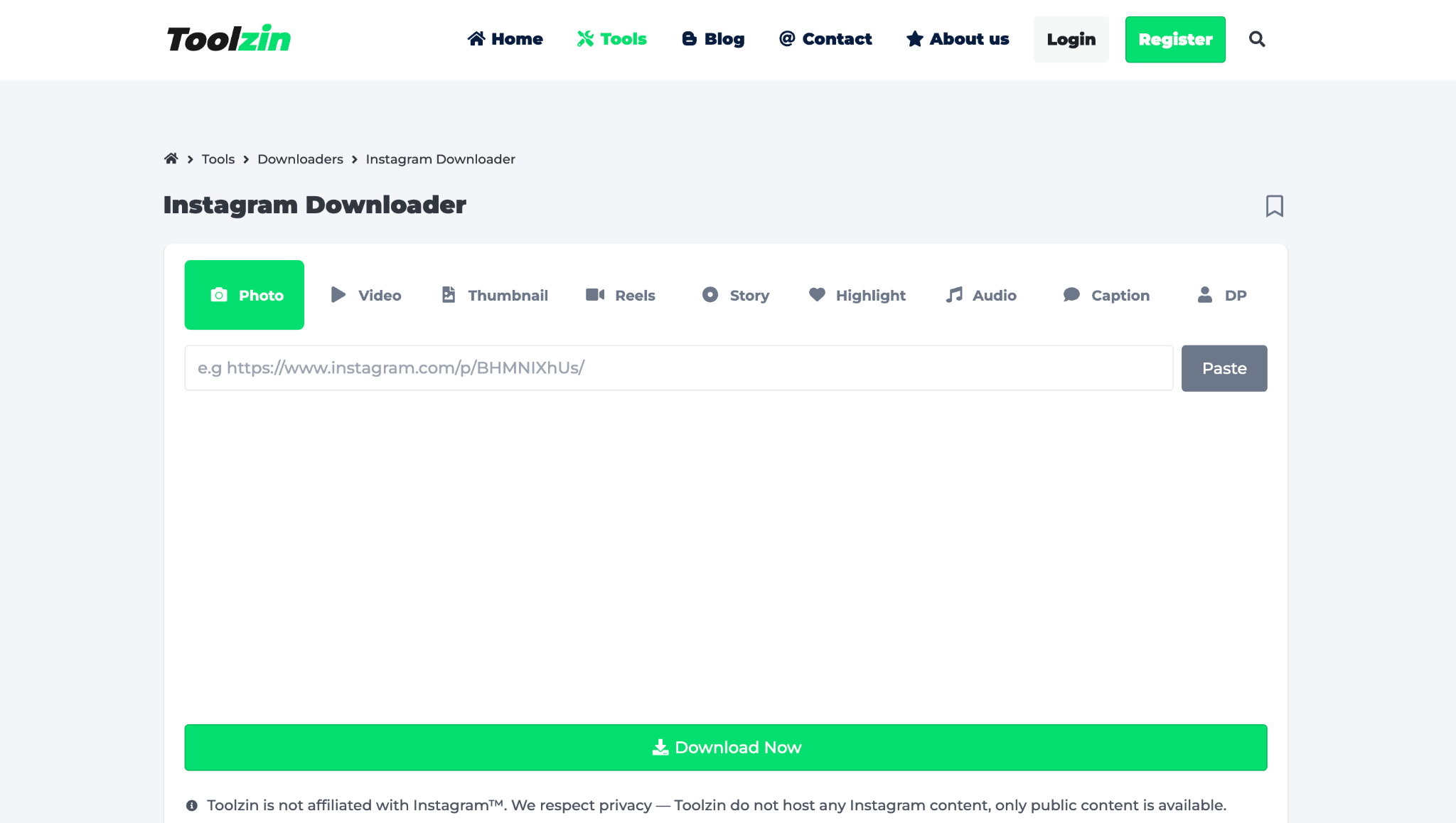Image resolution: width=1456 pixels, height=823 pixels.
Task: Click the Caption tab
Action: pyautogui.click(x=1105, y=295)
